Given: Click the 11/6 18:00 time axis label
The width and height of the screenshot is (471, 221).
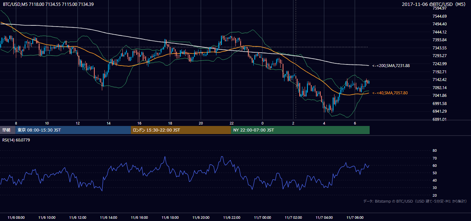Looking at the screenshot, I should click(170, 218).
